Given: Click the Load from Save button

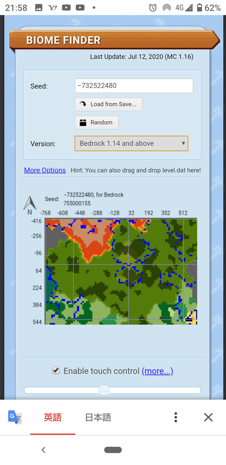Looking at the screenshot, I should (x=109, y=104).
